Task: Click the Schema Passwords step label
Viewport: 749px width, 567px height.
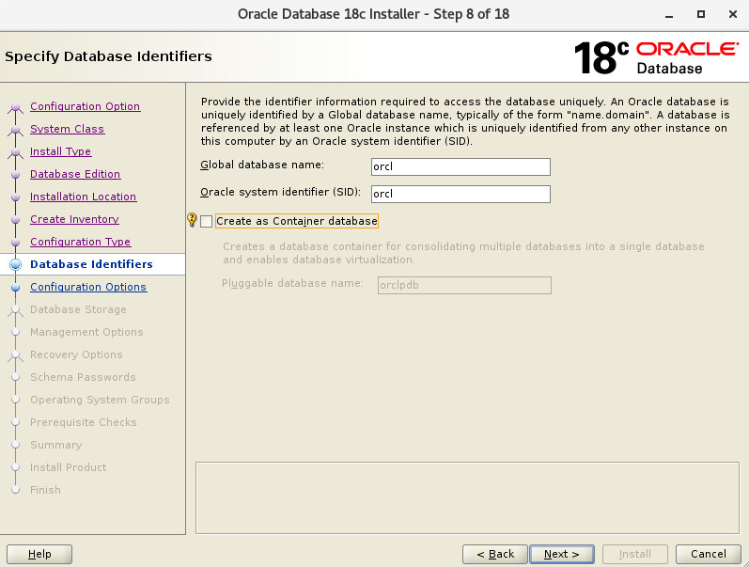Action: pyautogui.click(x=83, y=377)
